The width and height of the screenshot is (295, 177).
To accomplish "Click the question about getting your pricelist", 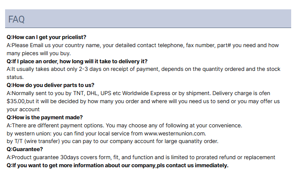I will coord(46,37).
